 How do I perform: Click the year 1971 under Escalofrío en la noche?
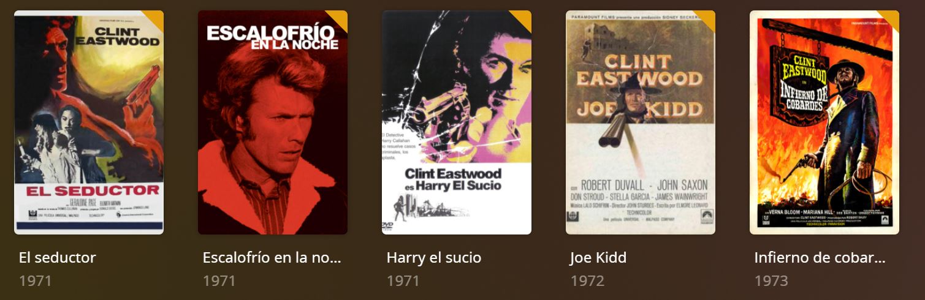(x=219, y=281)
